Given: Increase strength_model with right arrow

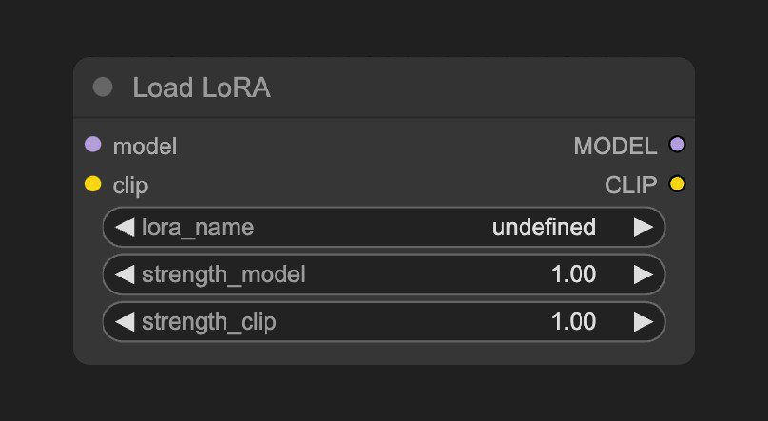Looking at the screenshot, I should coord(643,275).
